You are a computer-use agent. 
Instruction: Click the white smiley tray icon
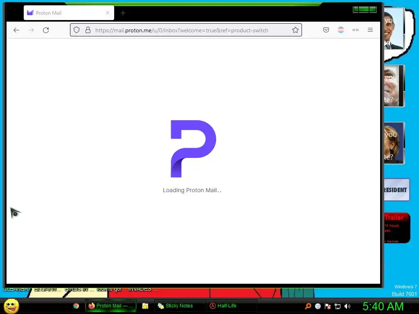click(318, 306)
